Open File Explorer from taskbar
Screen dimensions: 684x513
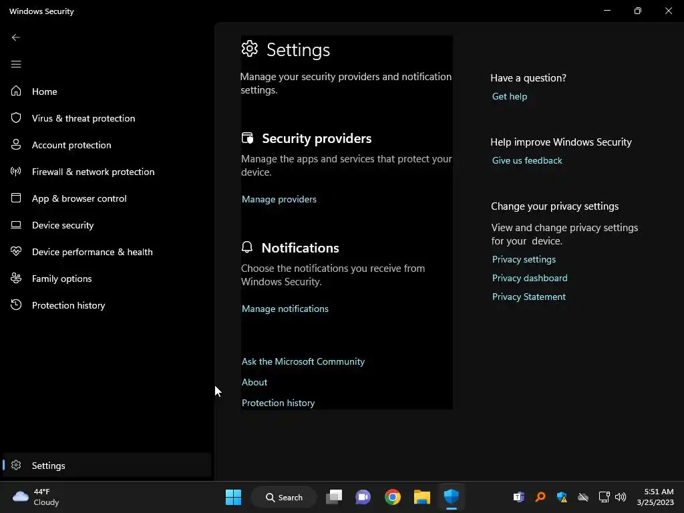point(422,497)
